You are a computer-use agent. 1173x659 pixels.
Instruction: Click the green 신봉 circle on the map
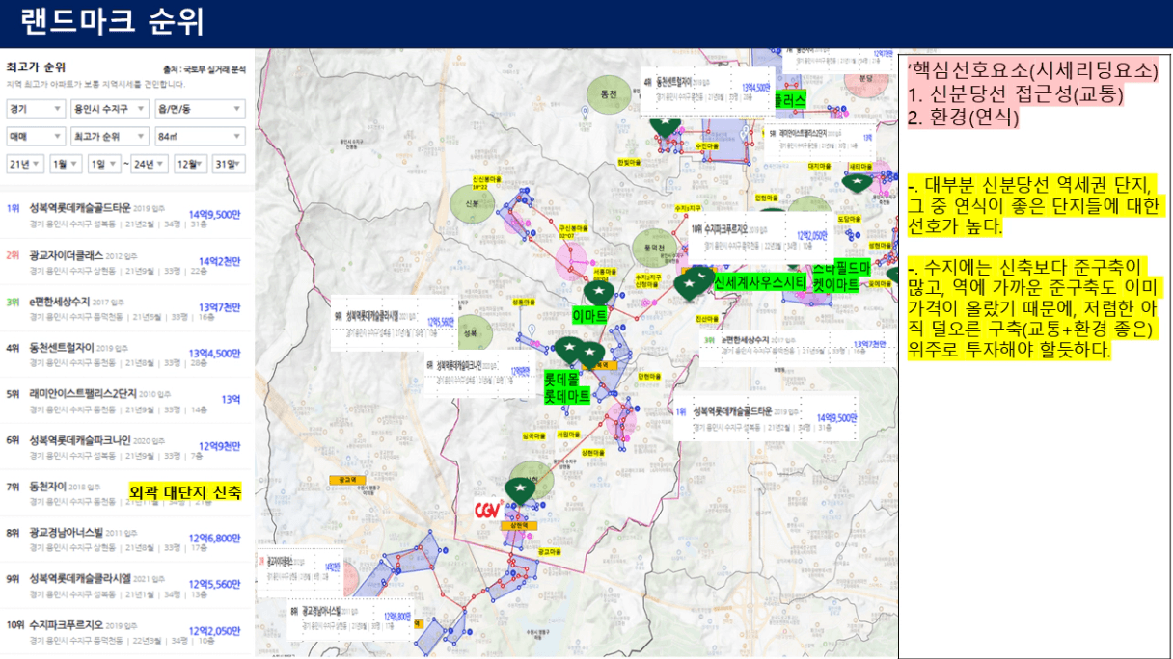472,203
